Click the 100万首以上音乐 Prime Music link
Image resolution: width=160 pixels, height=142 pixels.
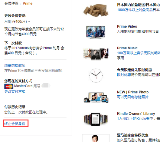point(138,53)
